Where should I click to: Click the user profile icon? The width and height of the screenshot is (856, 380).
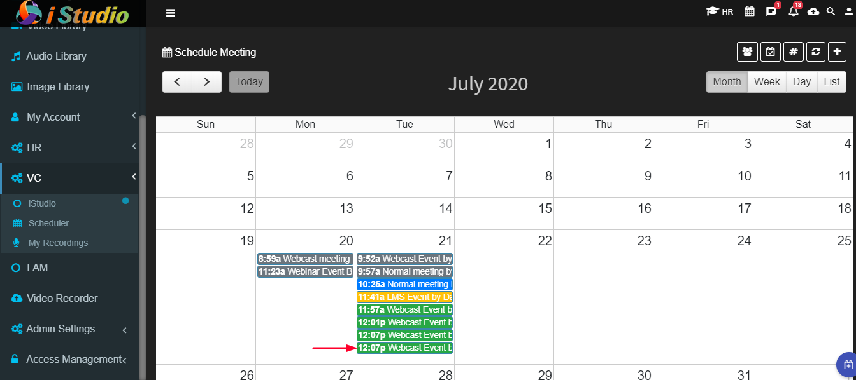pyautogui.click(x=848, y=11)
